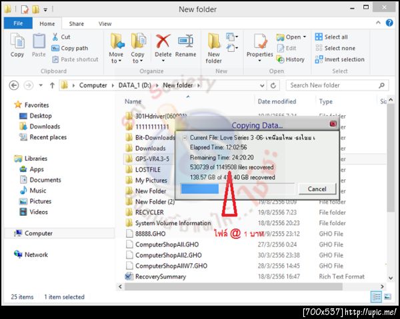Open Downloads in Favorites
This screenshot has height=319, width=400.
point(40,127)
